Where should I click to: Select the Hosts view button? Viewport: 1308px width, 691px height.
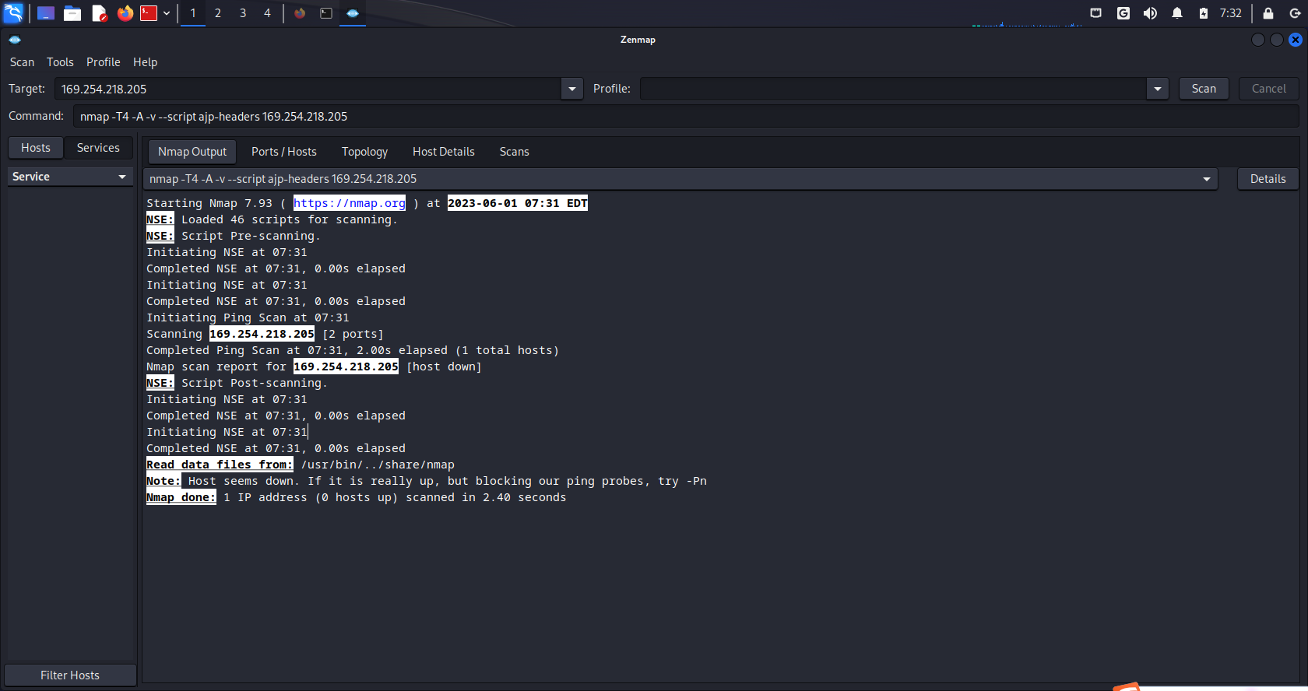pos(36,148)
